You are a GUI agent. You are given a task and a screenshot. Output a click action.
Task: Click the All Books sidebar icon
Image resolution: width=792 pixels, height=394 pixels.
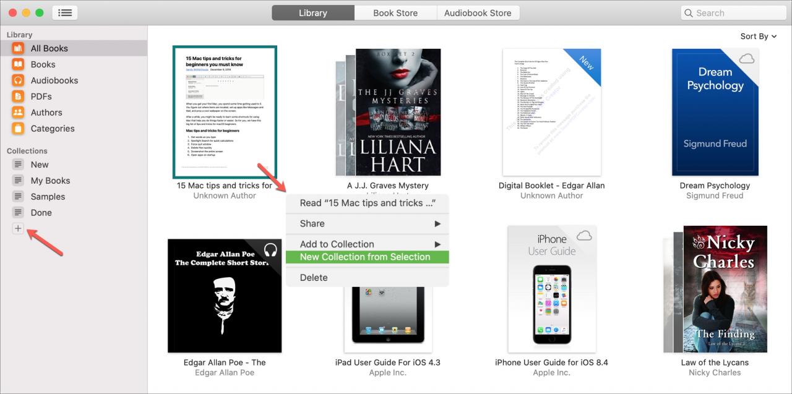point(19,48)
